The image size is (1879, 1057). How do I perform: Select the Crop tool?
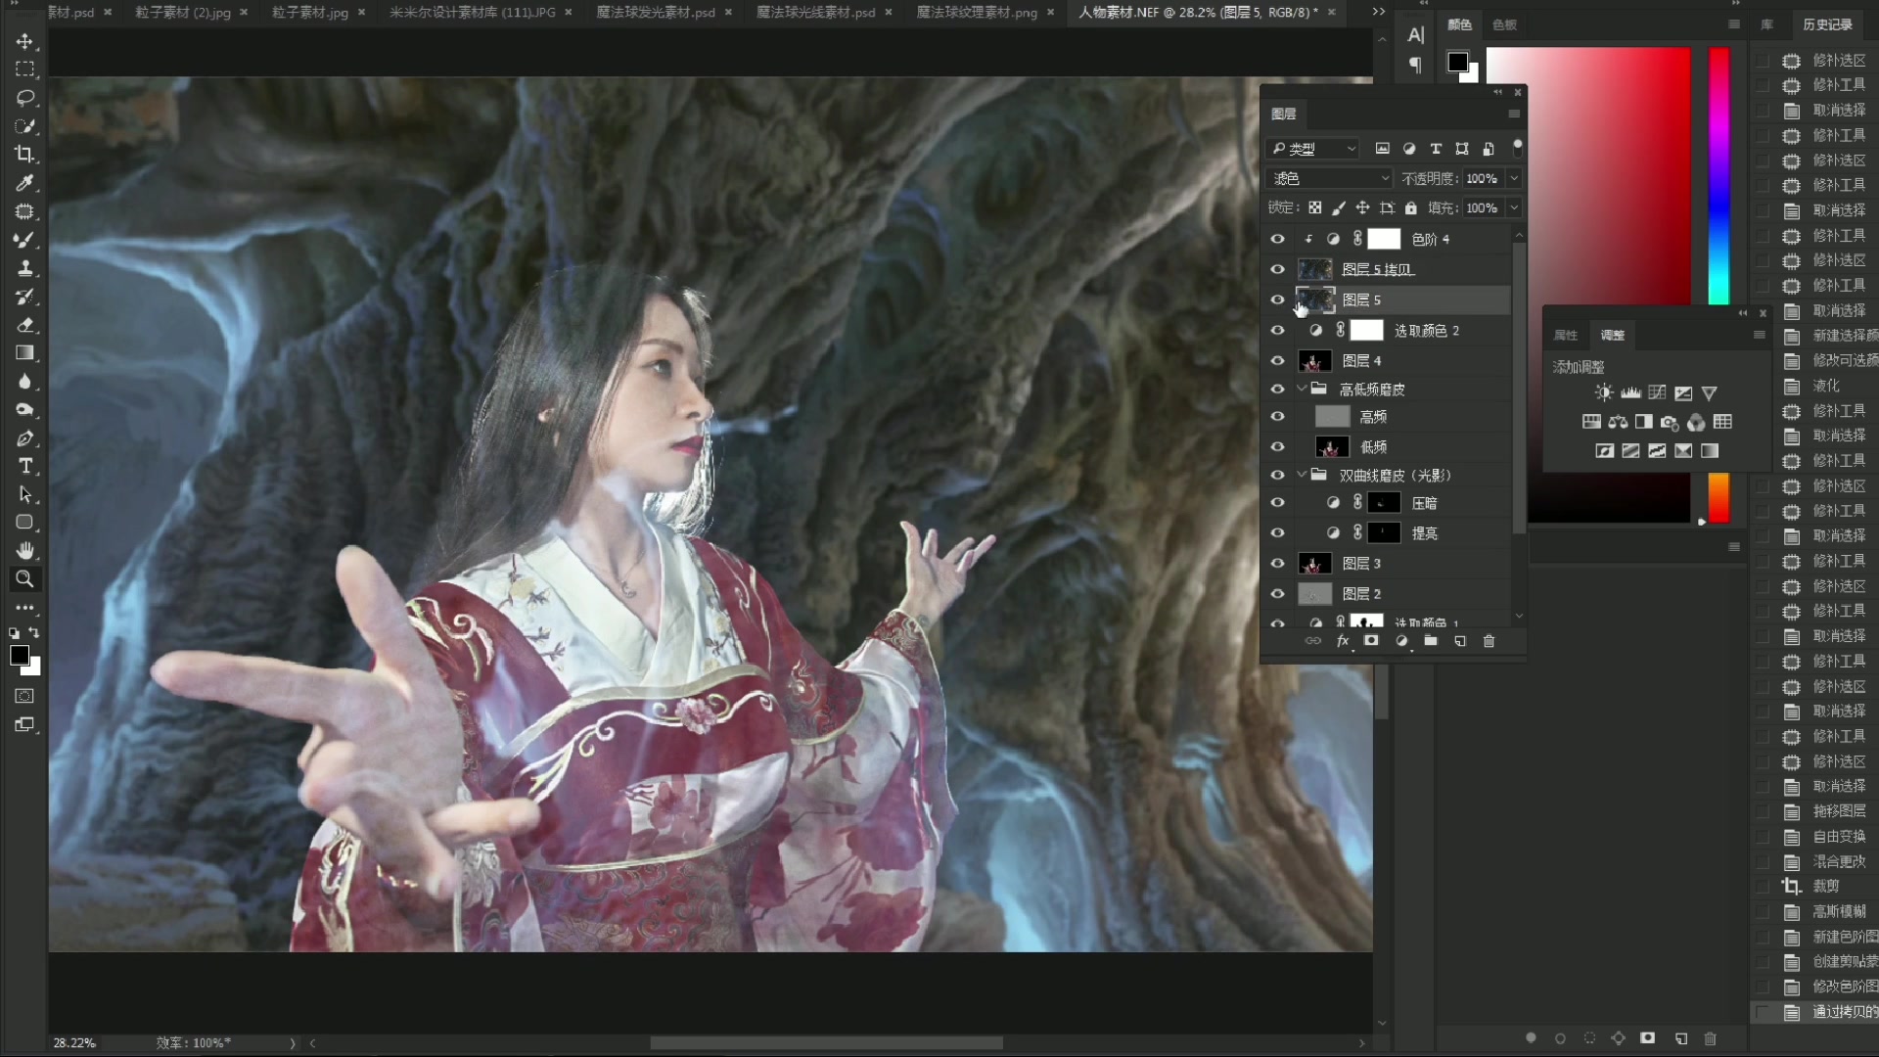(x=24, y=154)
